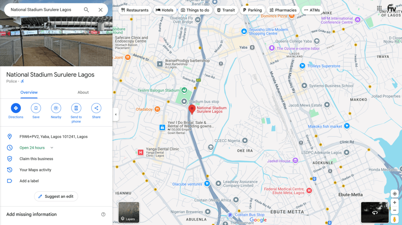Switch to the About tab
This screenshot has width=402, height=225.
coord(83,92)
